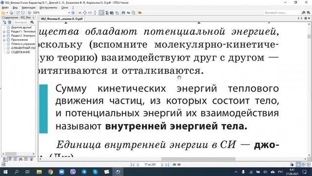Close the Содержание sidebar panel

click(x=34, y=18)
